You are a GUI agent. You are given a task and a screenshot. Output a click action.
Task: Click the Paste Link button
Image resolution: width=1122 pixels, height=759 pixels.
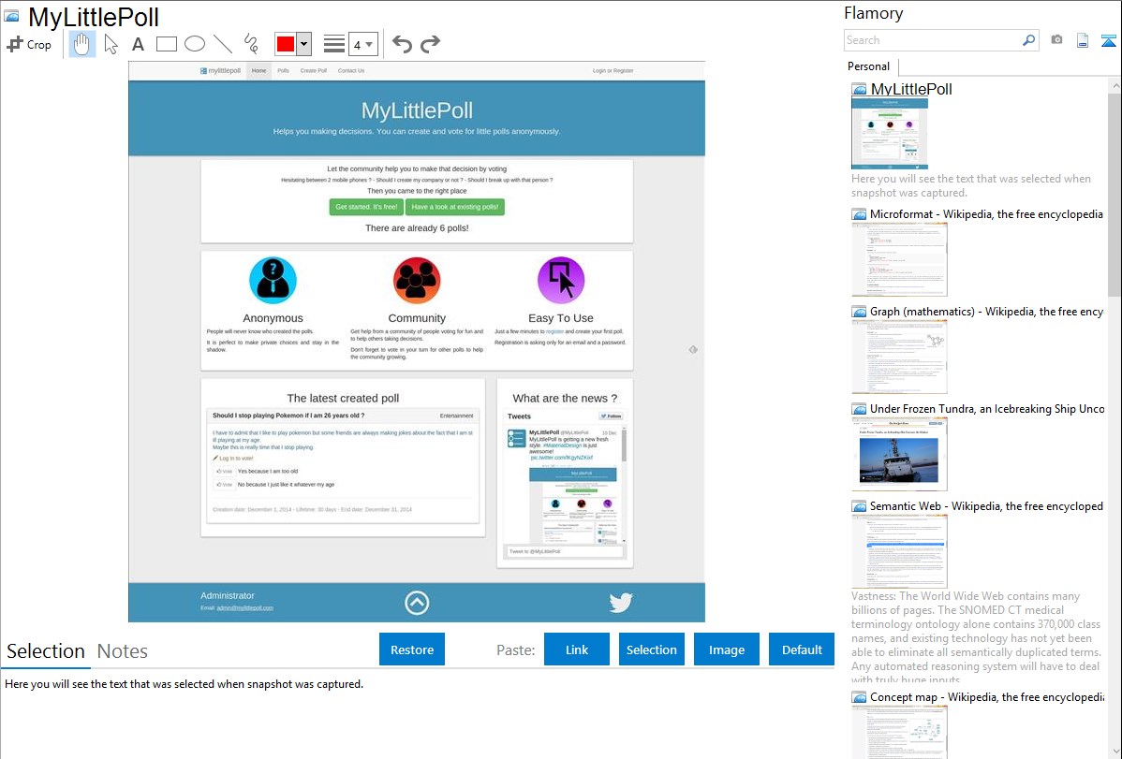pyautogui.click(x=577, y=650)
